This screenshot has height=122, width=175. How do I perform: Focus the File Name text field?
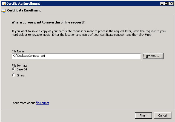(76, 56)
